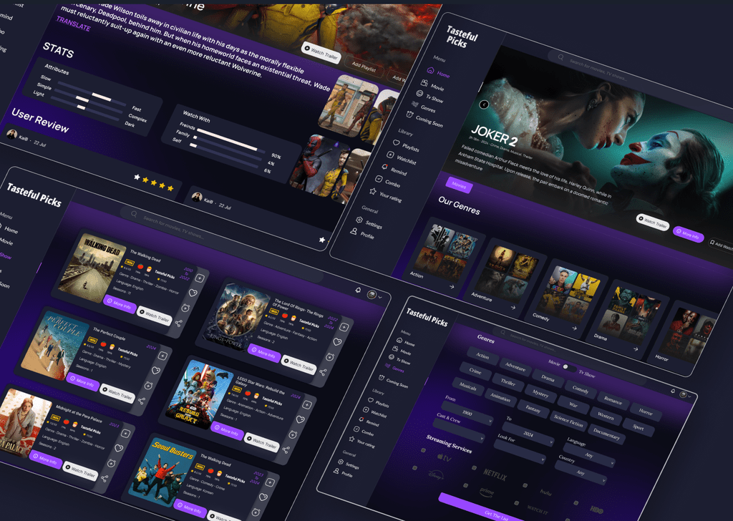The height and width of the screenshot is (521, 733).
Task: Click the Tv Show icon in Joker 2 screen sidebar
Action: pos(419,94)
